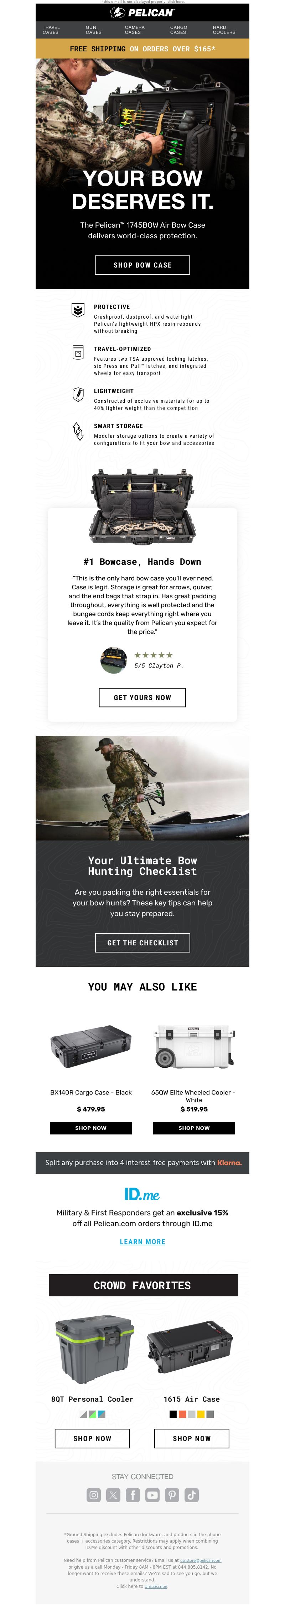This screenshot has width=285, height=1605.
Task: Open Pelican's Instagram page icon
Action: point(93,1495)
